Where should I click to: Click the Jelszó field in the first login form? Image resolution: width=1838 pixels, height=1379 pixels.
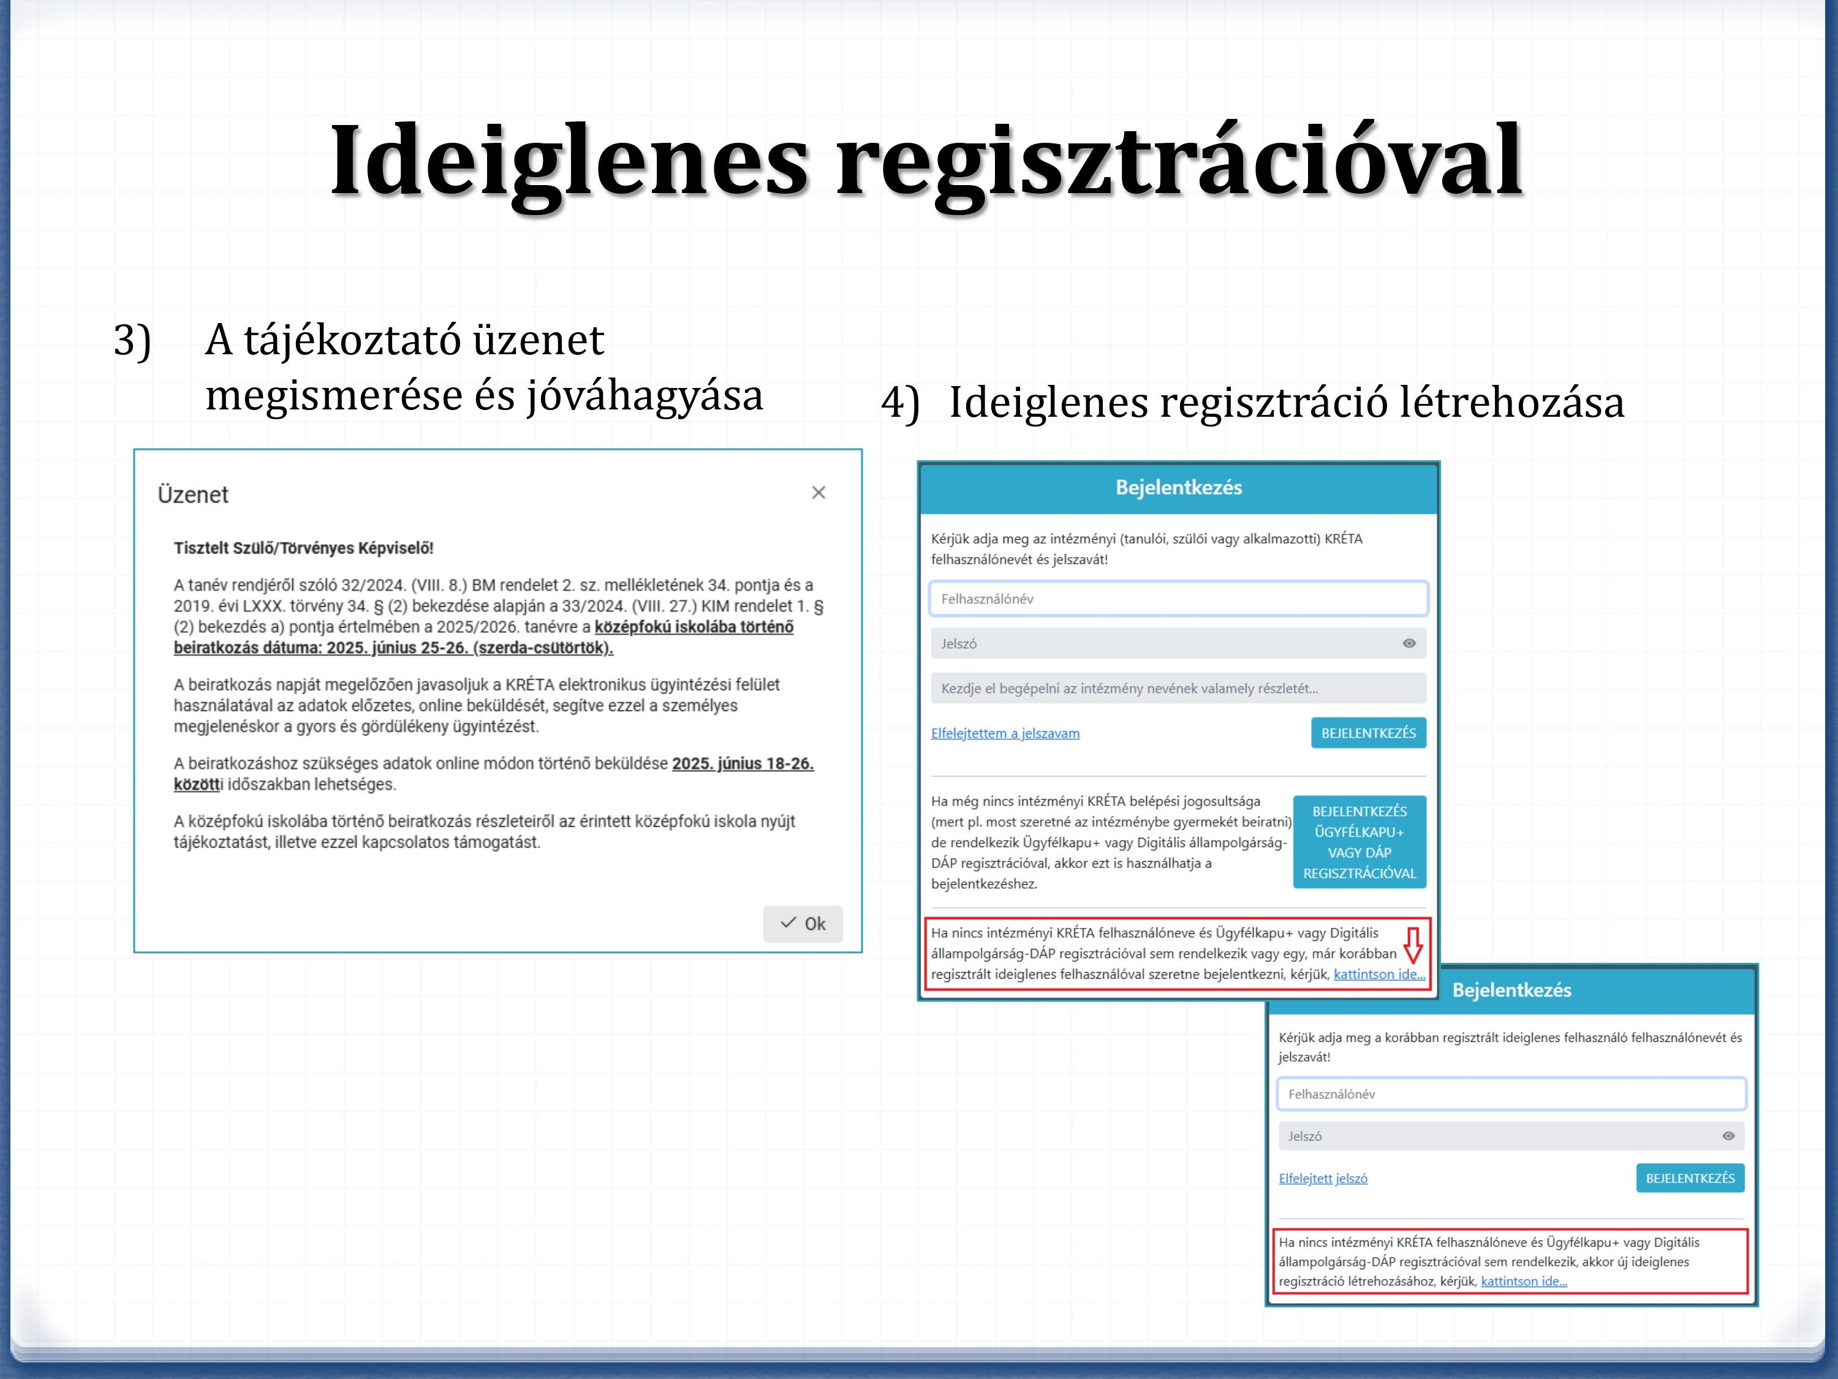click(1178, 644)
